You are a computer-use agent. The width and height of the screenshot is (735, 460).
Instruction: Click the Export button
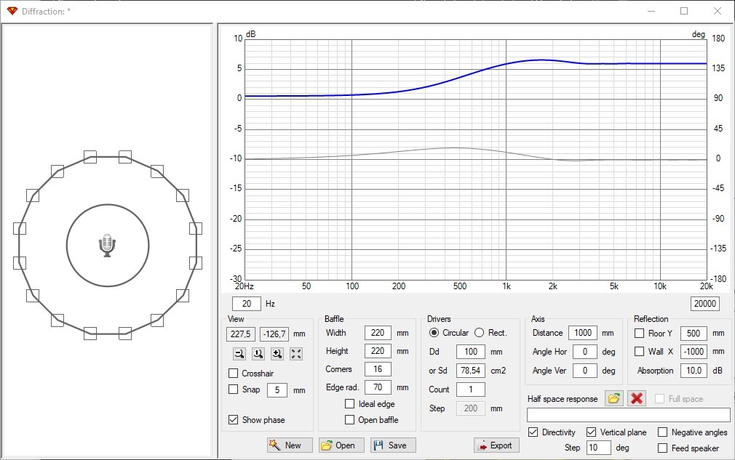pyautogui.click(x=496, y=445)
